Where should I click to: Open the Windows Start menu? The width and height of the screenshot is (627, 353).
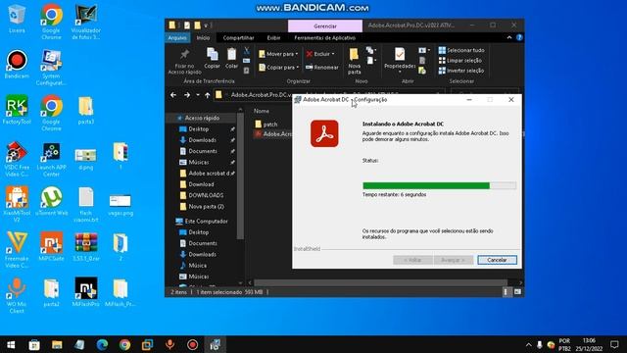tap(11, 344)
